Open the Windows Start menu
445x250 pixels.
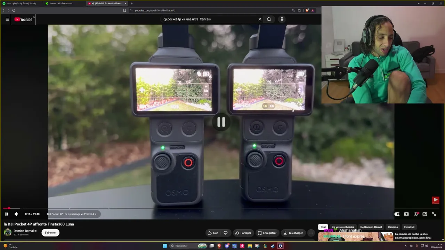(165, 246)
